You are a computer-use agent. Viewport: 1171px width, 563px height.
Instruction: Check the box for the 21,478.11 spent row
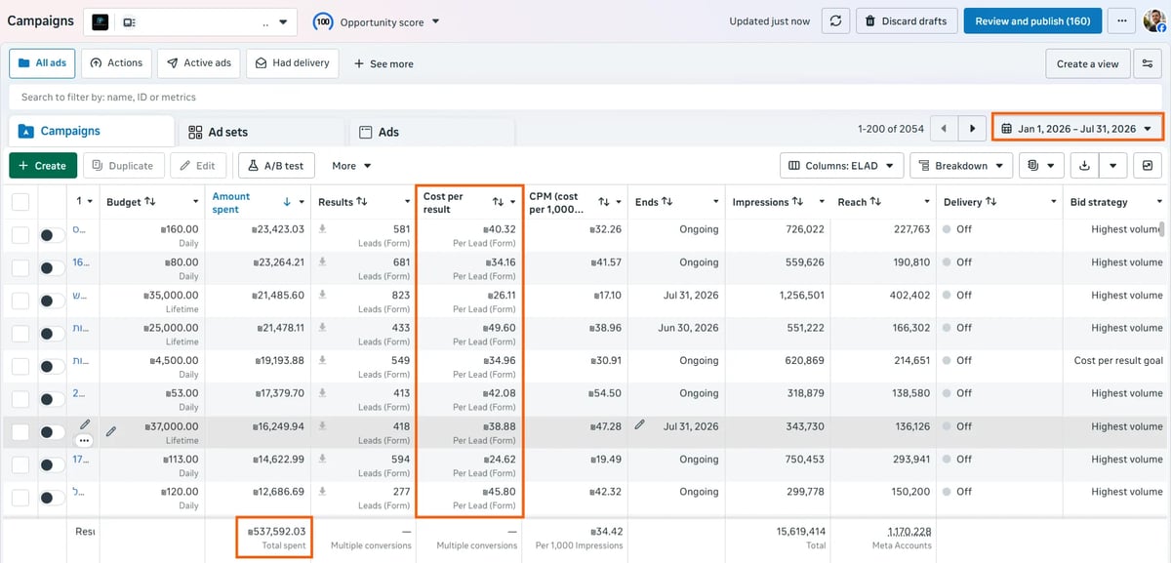20,334
